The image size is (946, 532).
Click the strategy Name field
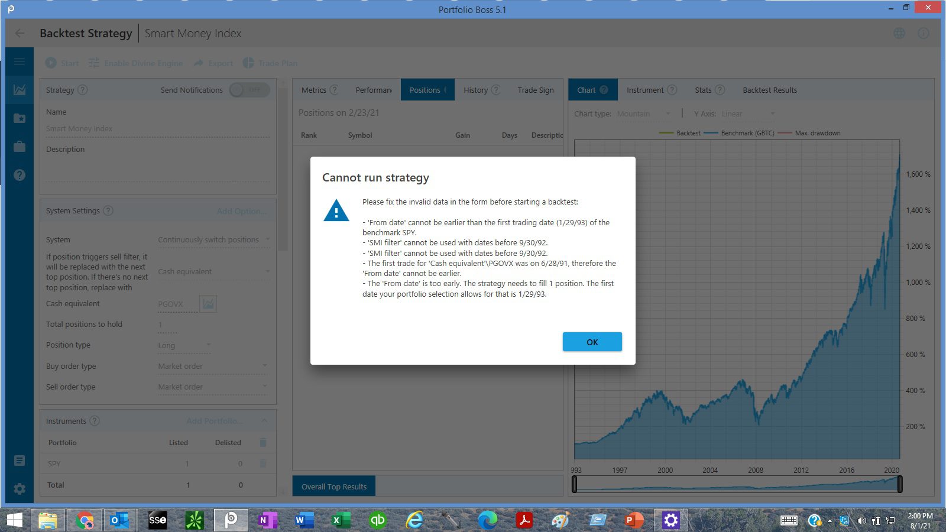158,129
